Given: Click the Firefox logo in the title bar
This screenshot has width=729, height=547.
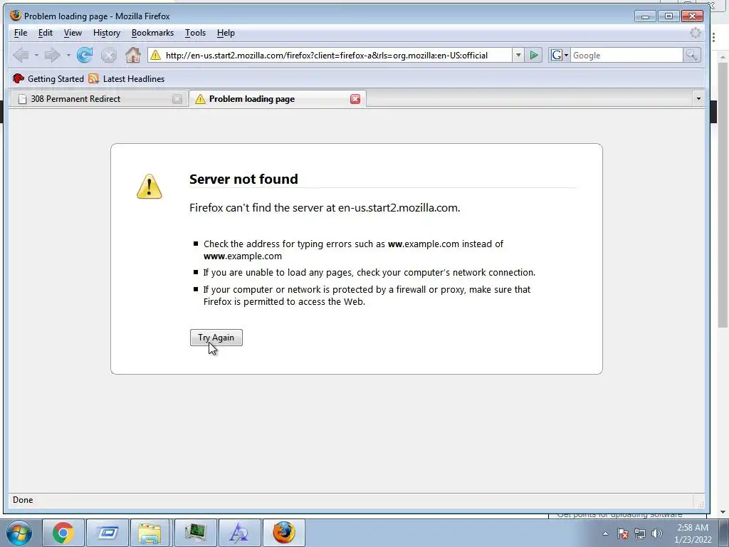Looking at the screenshot, I should [16, 16].
